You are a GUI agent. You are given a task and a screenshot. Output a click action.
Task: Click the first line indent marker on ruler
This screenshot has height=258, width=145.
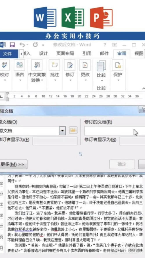click(x=8, y=94)
